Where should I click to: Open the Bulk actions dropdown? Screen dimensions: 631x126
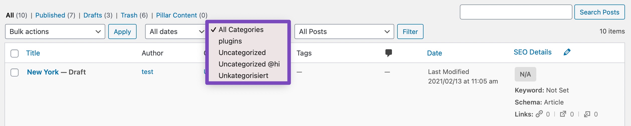(x=55, y=31)
